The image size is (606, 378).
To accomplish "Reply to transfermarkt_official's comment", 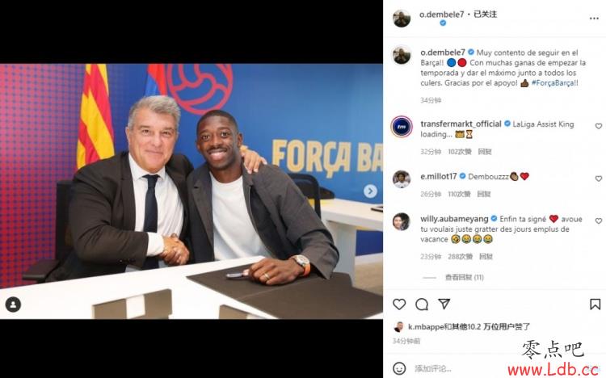I will 485,152.
